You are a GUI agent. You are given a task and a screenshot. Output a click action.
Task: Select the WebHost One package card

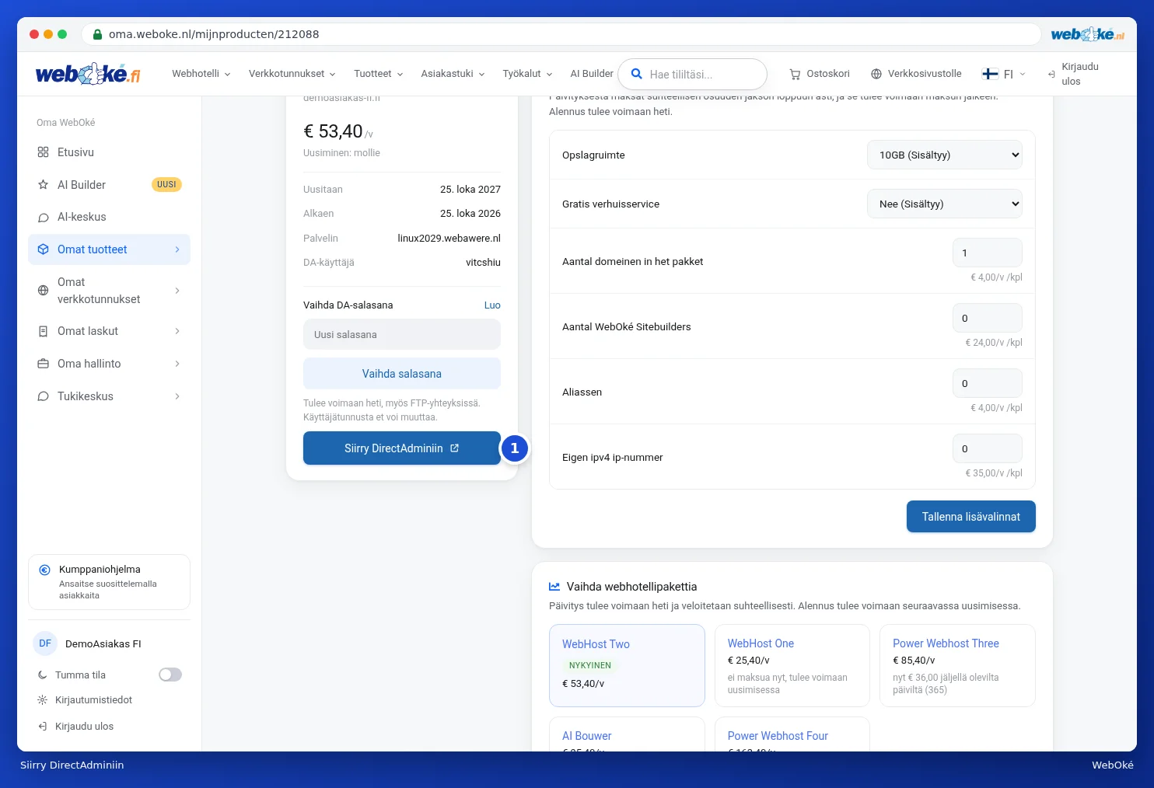point(792,666)
